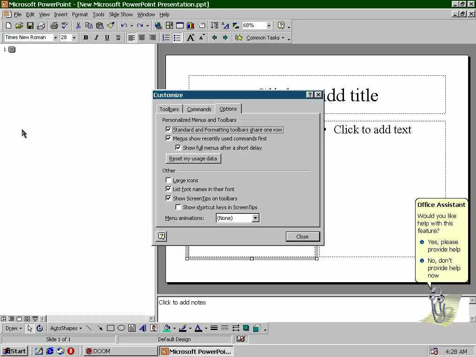Switch to DOOM in taskbar
476x357 pixels.
[119, 351]
